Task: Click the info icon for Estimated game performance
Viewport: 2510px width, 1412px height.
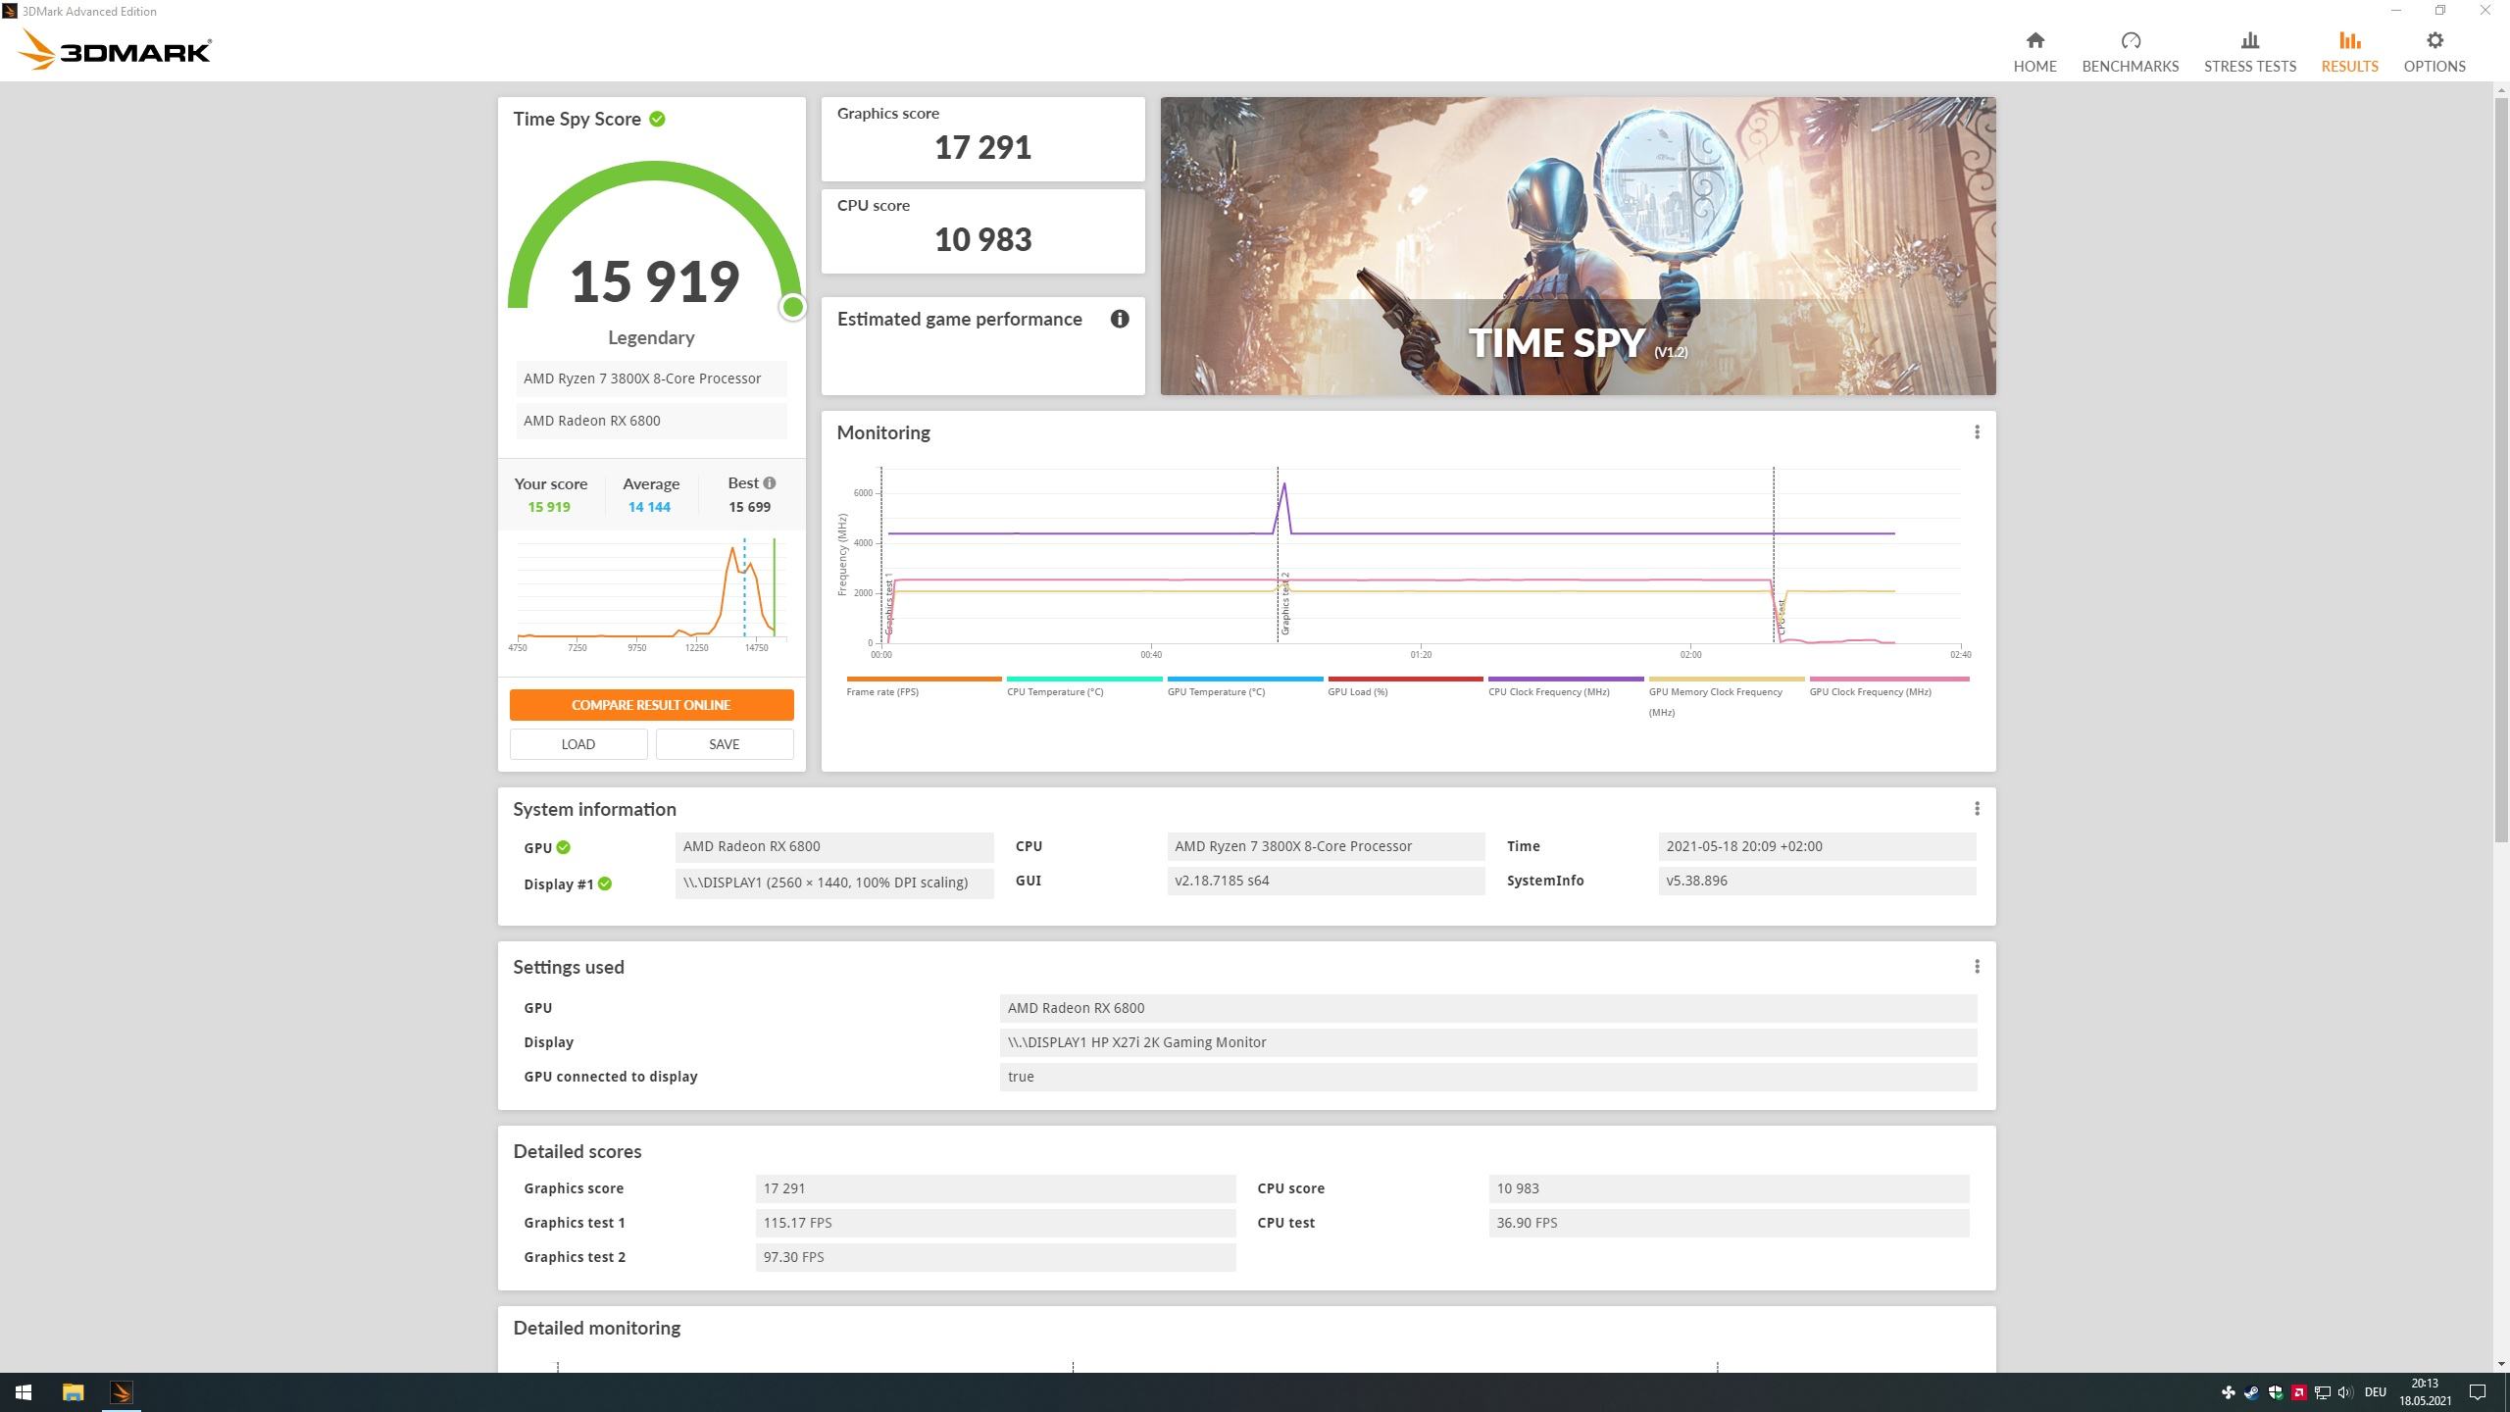Action: point(1119,319)
